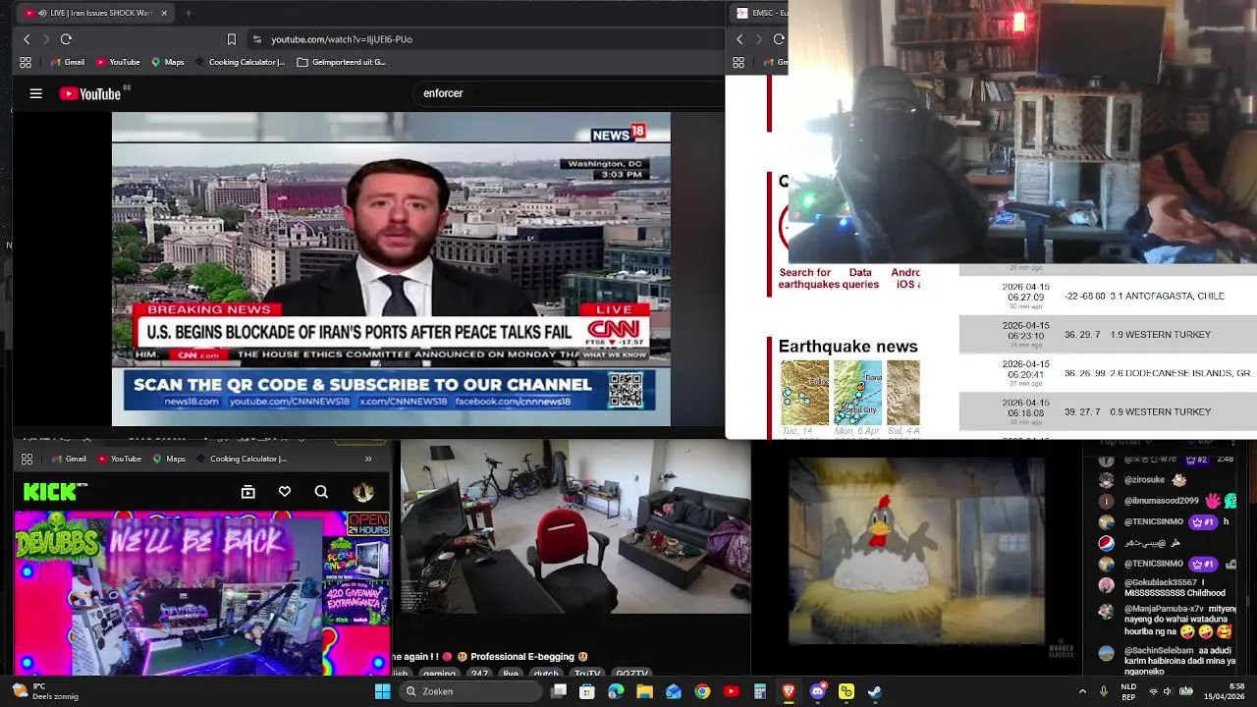Open YouTube bookmark in the top browser window

point(118,62)
